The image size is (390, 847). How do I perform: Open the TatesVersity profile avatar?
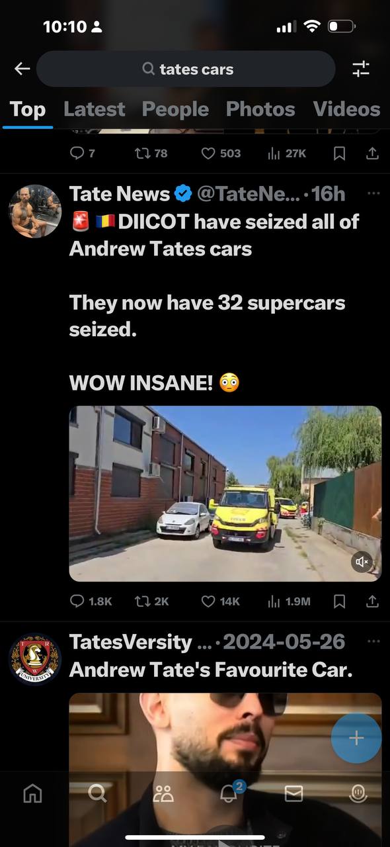[35, 658]
